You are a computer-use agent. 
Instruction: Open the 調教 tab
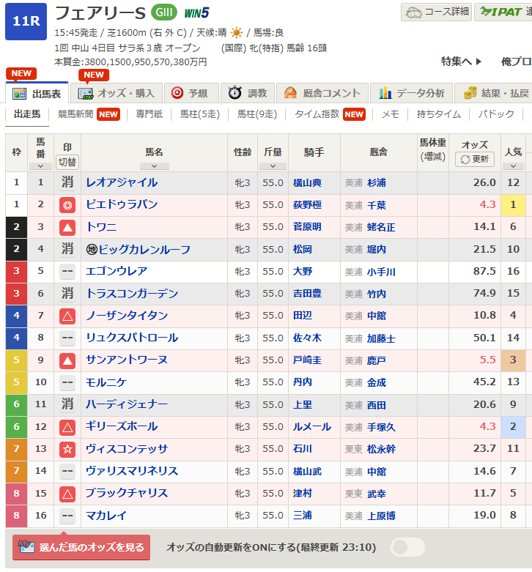pos(248,94)
